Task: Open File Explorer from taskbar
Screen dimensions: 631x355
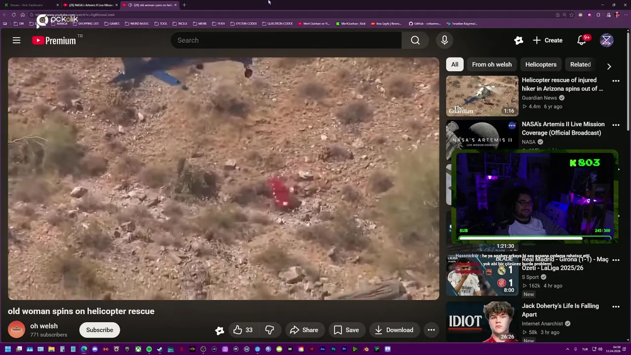Action: point(51,349)
